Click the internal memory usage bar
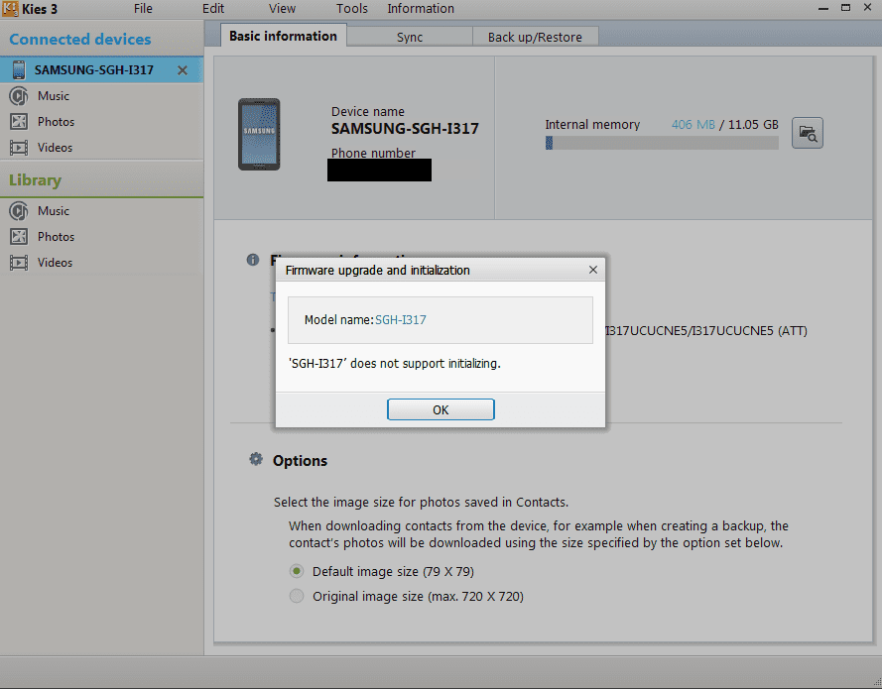882x689 pixels. pos(662,143)
